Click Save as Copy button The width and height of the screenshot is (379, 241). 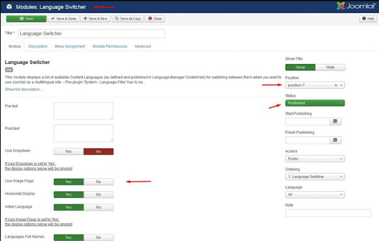click(128, 18)
